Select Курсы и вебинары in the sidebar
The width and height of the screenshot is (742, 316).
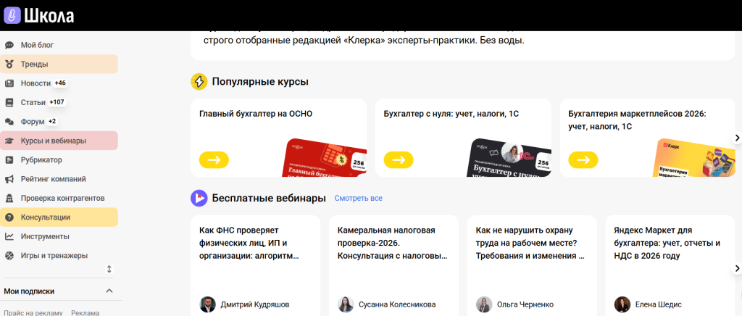point(59,141)
